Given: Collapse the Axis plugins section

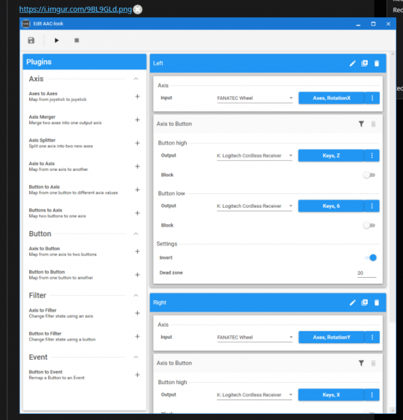Looking at the screenshot, I should 136,79.
